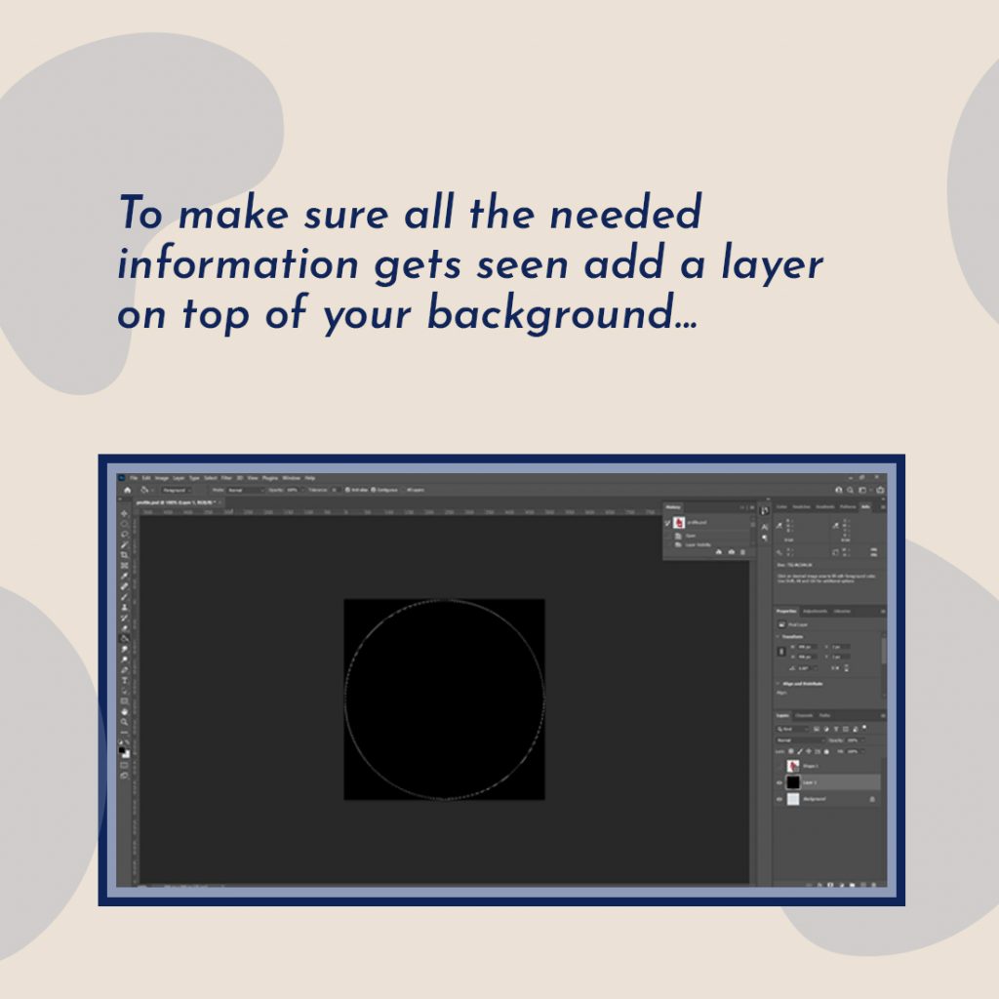This screenshot has width=999, height=999.
Task: Open the layer filter Kind dropdown
Action: (x=792, y=729)
